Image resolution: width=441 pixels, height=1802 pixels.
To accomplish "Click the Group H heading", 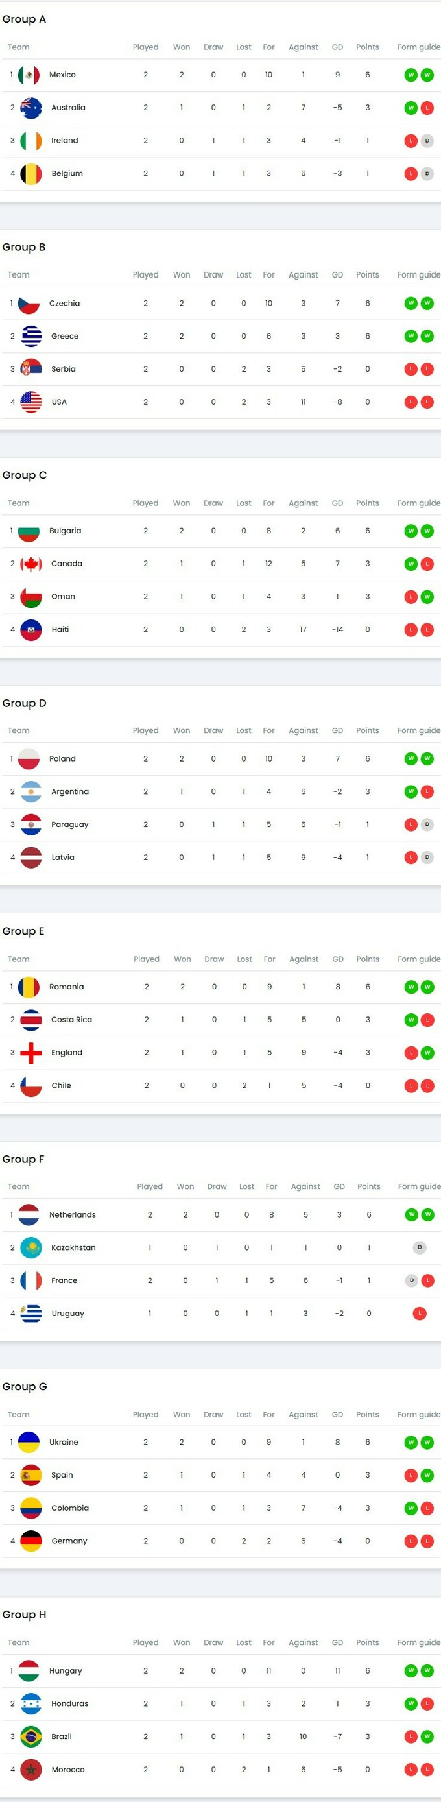I will pyautogui.click(x=25, y=1615).
